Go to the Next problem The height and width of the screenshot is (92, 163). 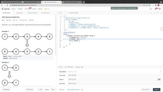(53, 89)
